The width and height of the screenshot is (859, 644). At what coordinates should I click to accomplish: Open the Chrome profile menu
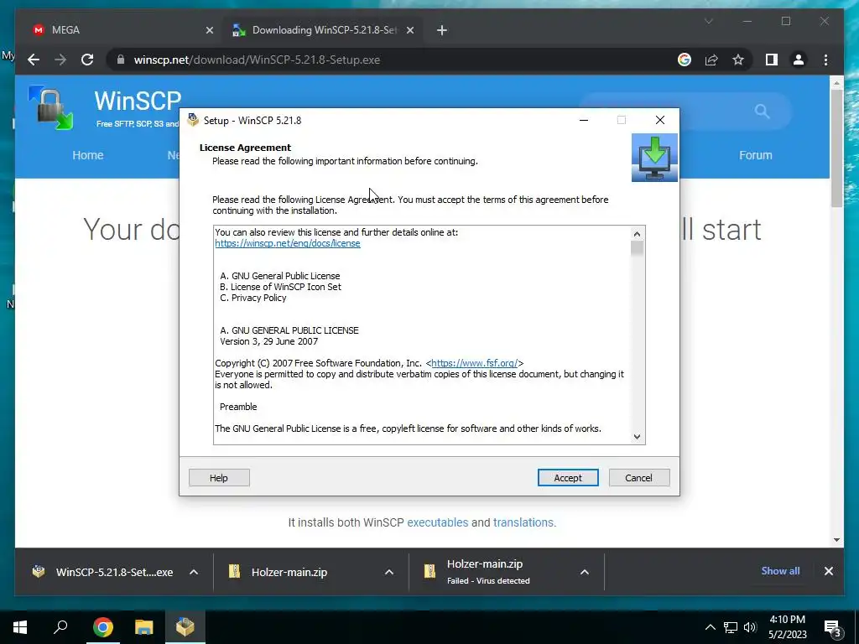[x=799, y=60]
